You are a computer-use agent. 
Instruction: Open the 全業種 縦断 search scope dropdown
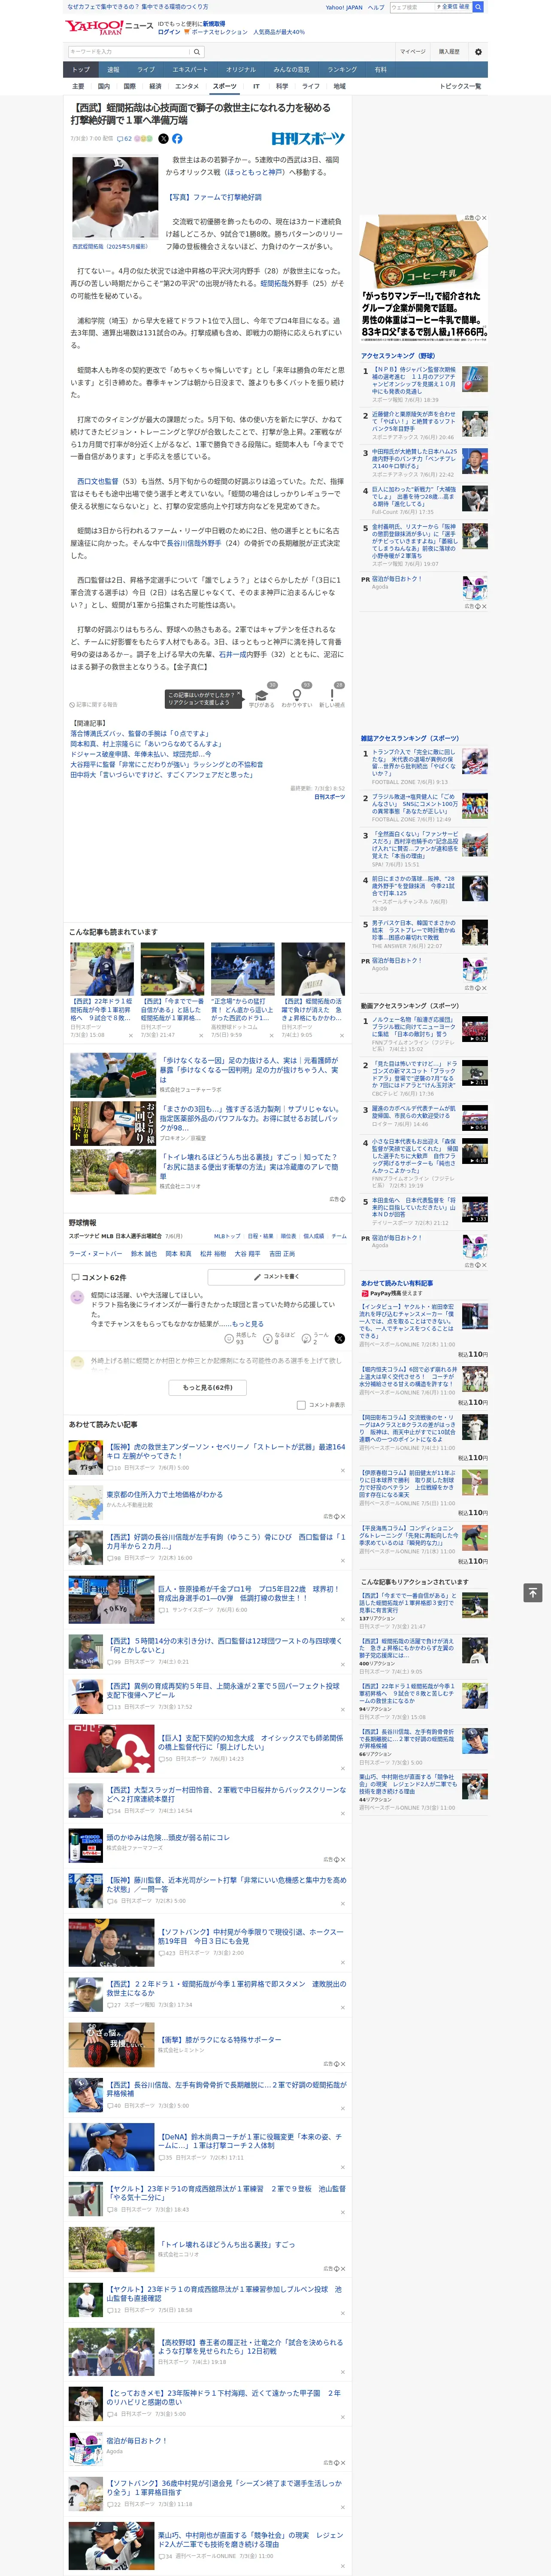pos(453,7)
